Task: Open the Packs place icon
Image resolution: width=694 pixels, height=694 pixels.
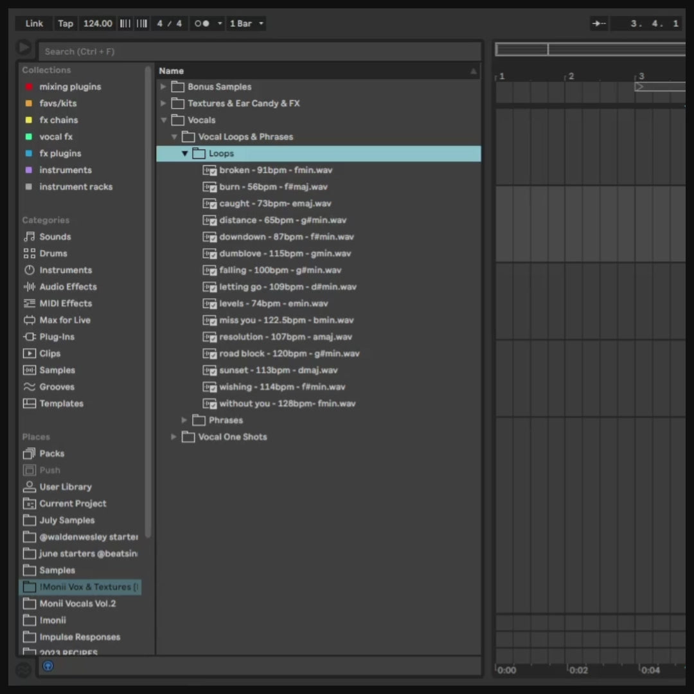Action: [x=29, y=454]
